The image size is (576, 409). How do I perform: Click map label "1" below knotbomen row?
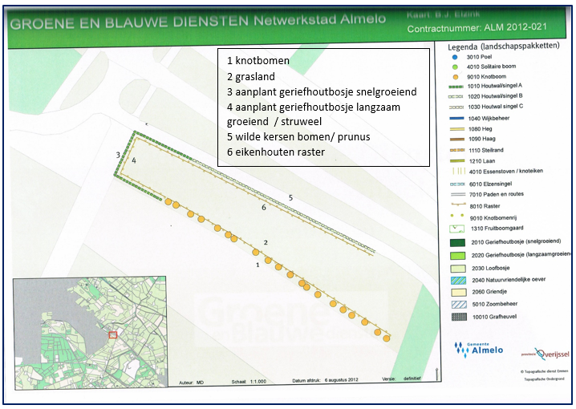point(258,265)
